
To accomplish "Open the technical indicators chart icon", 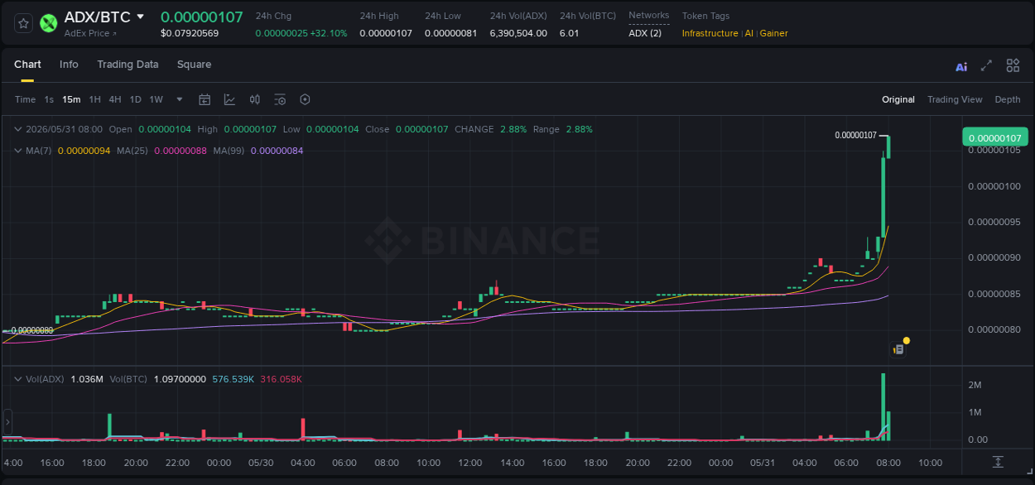I will pyautogui.click(x=229, y=99).
